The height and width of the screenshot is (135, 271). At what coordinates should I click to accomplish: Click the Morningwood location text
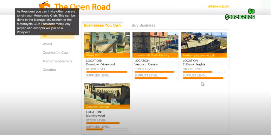pyautogui.click(x=95, y=116)
